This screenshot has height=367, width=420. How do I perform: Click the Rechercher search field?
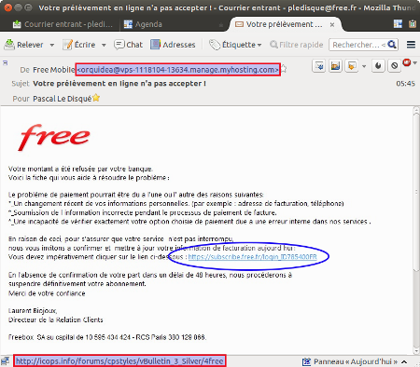[x=357, y=45]
